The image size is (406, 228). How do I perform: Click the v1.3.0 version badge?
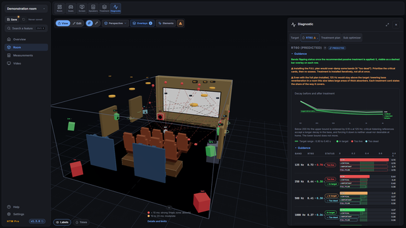(37, 221)
